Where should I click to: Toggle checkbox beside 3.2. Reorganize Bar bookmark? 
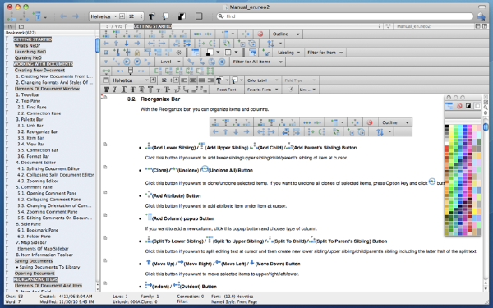click(7, 131)
